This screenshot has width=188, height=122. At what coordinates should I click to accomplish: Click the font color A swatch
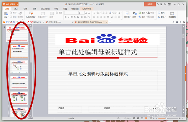[78, 17]
